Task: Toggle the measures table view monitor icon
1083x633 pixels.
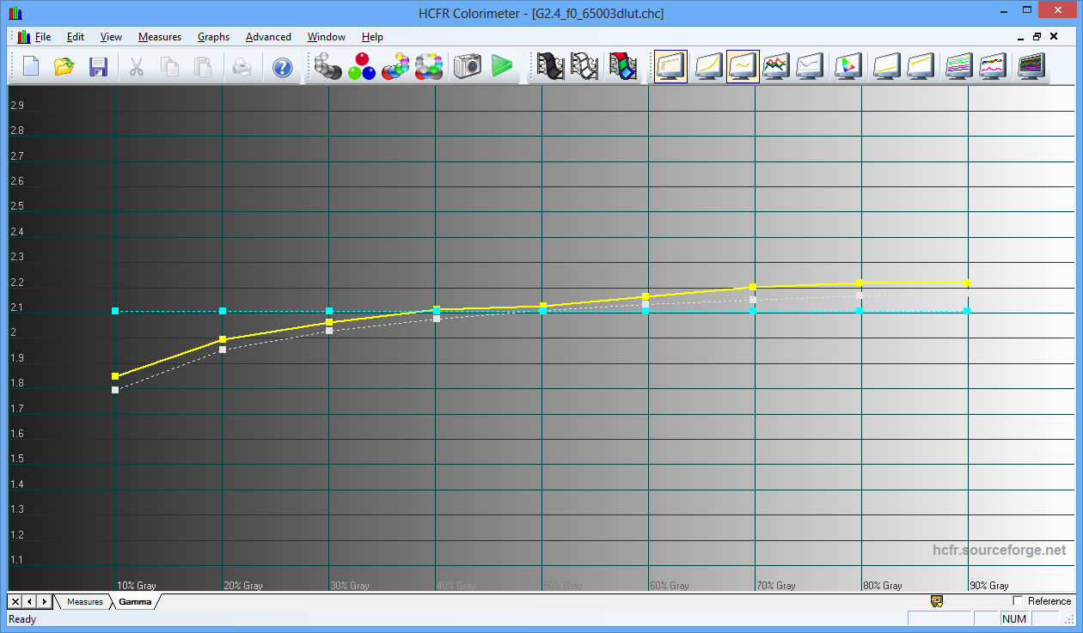Action: [x=670, y=66]
